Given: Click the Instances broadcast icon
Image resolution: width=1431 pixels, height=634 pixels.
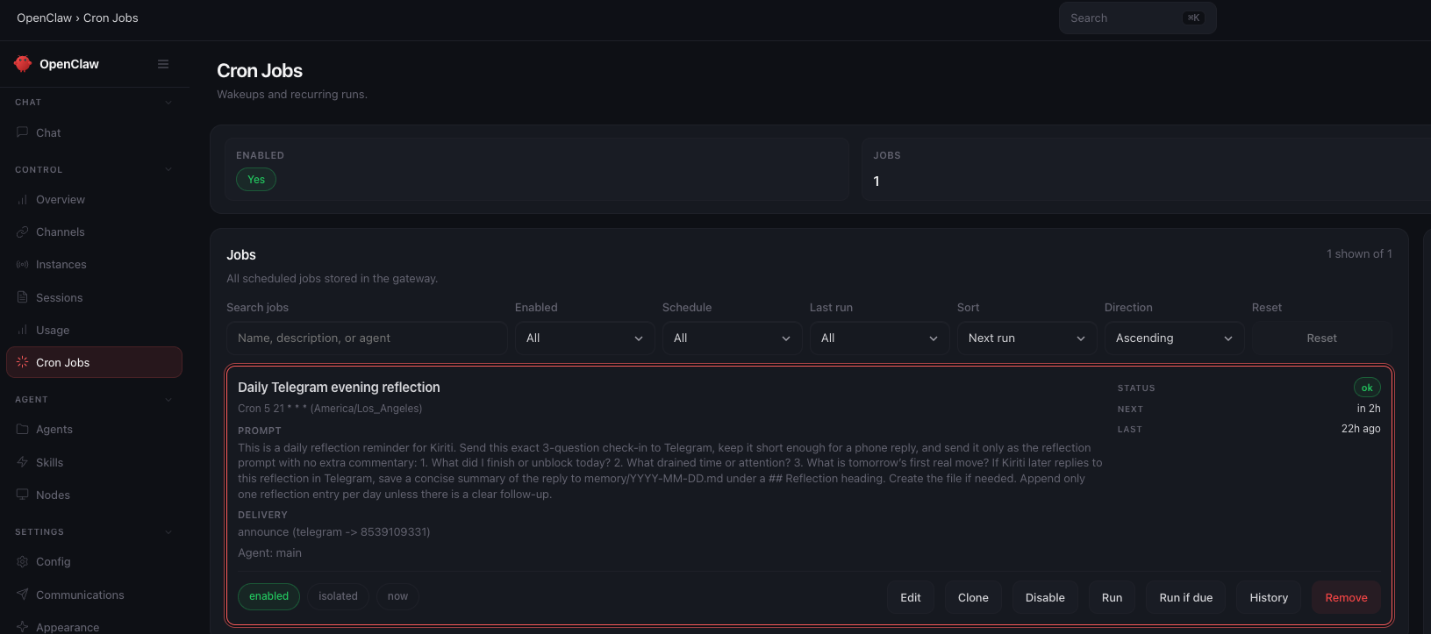Looking at the screenshot, I should 23,265.
